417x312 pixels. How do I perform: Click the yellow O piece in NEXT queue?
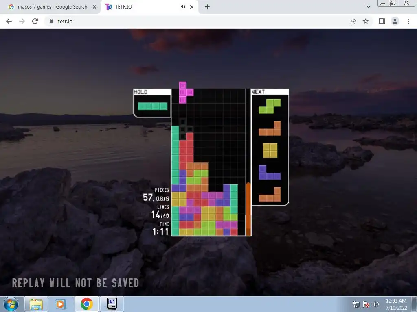[270, 150]
